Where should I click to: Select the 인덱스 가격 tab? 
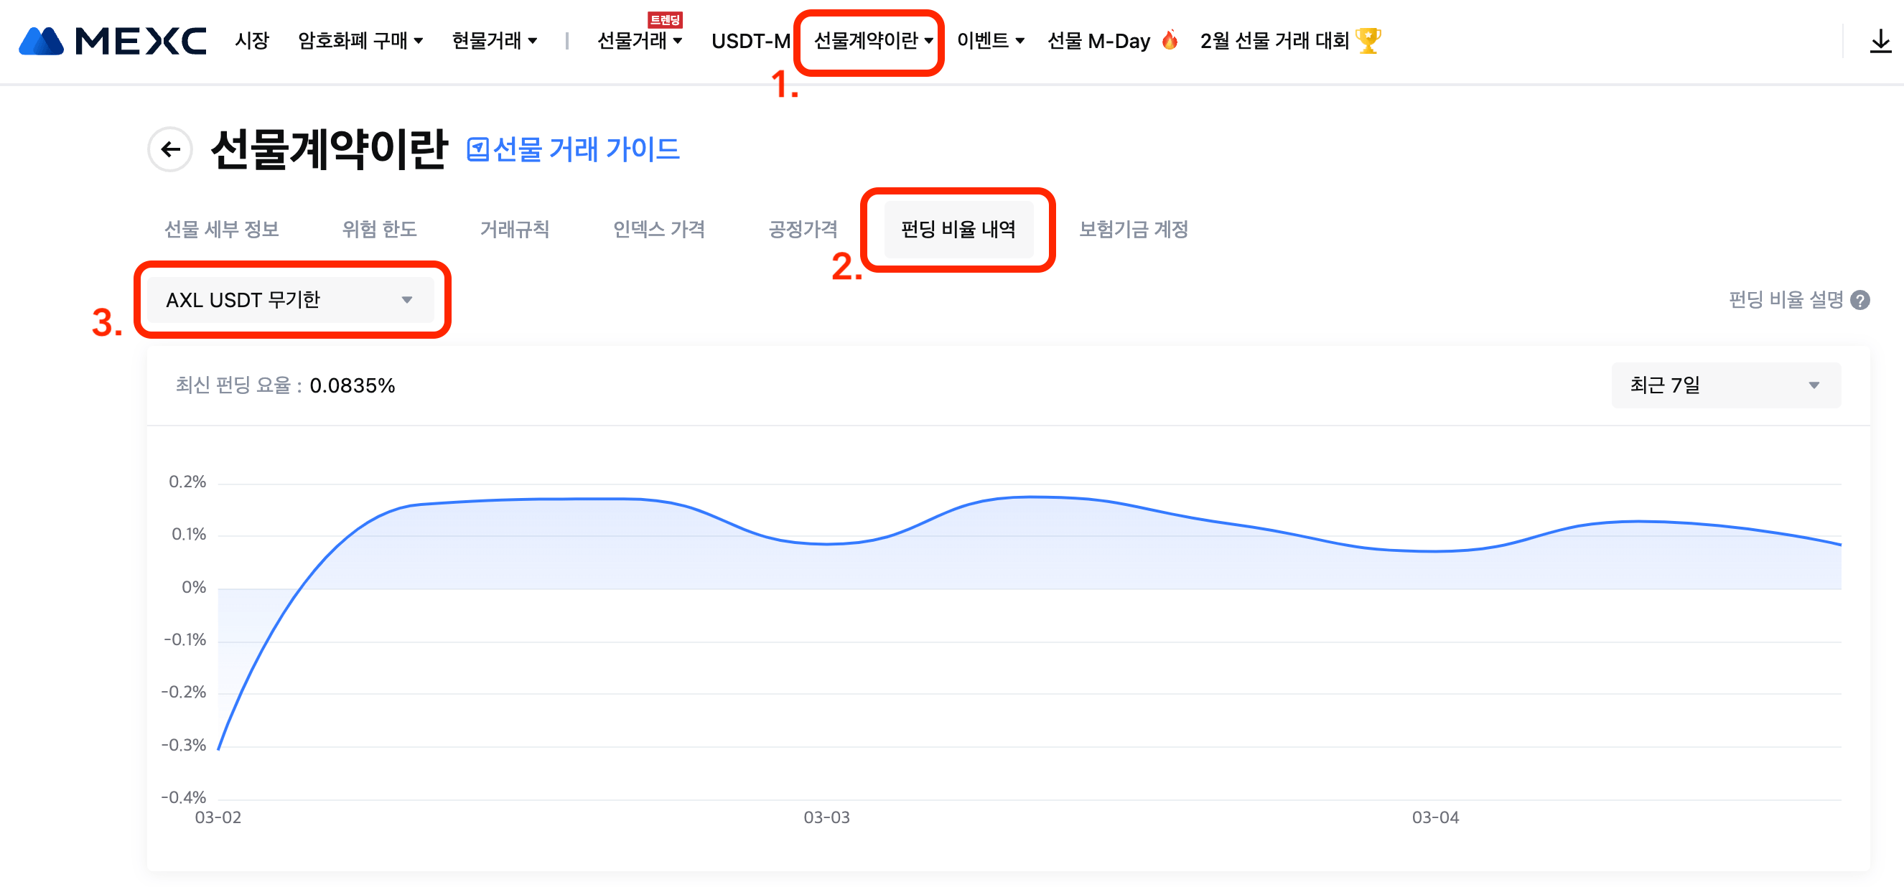point(658,230)
